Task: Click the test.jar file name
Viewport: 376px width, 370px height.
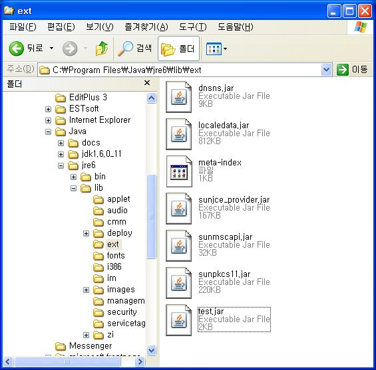Action: (211, 312)
